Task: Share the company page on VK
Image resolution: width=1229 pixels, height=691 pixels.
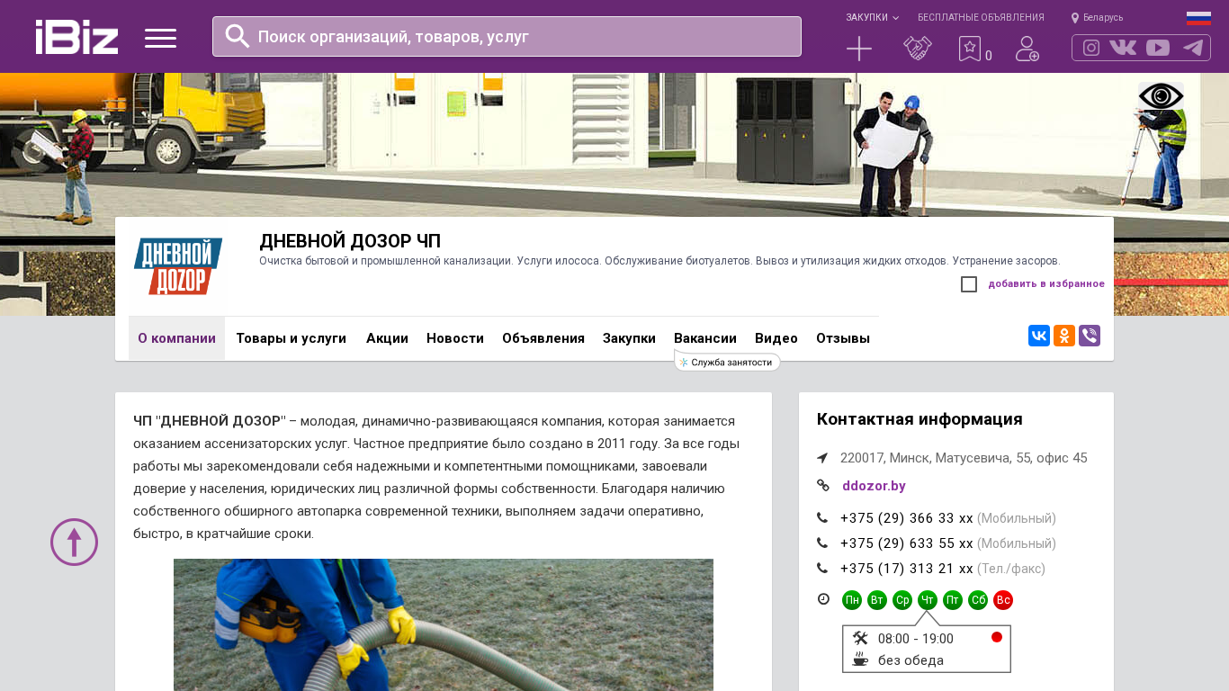Action: click(x=1039, y=336)
